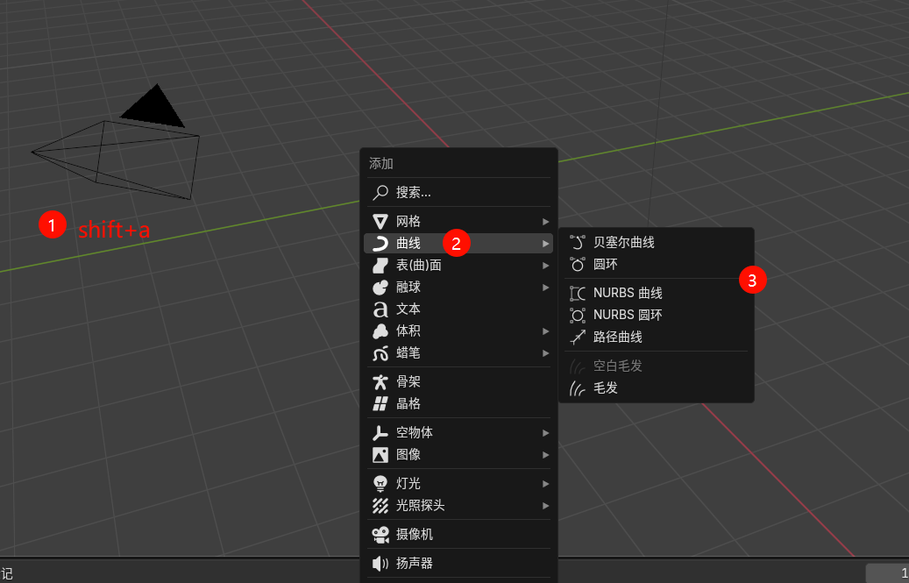
Task: Click the Grease Pencil (蜡笔) icon
Action: (x=380, y=353)
